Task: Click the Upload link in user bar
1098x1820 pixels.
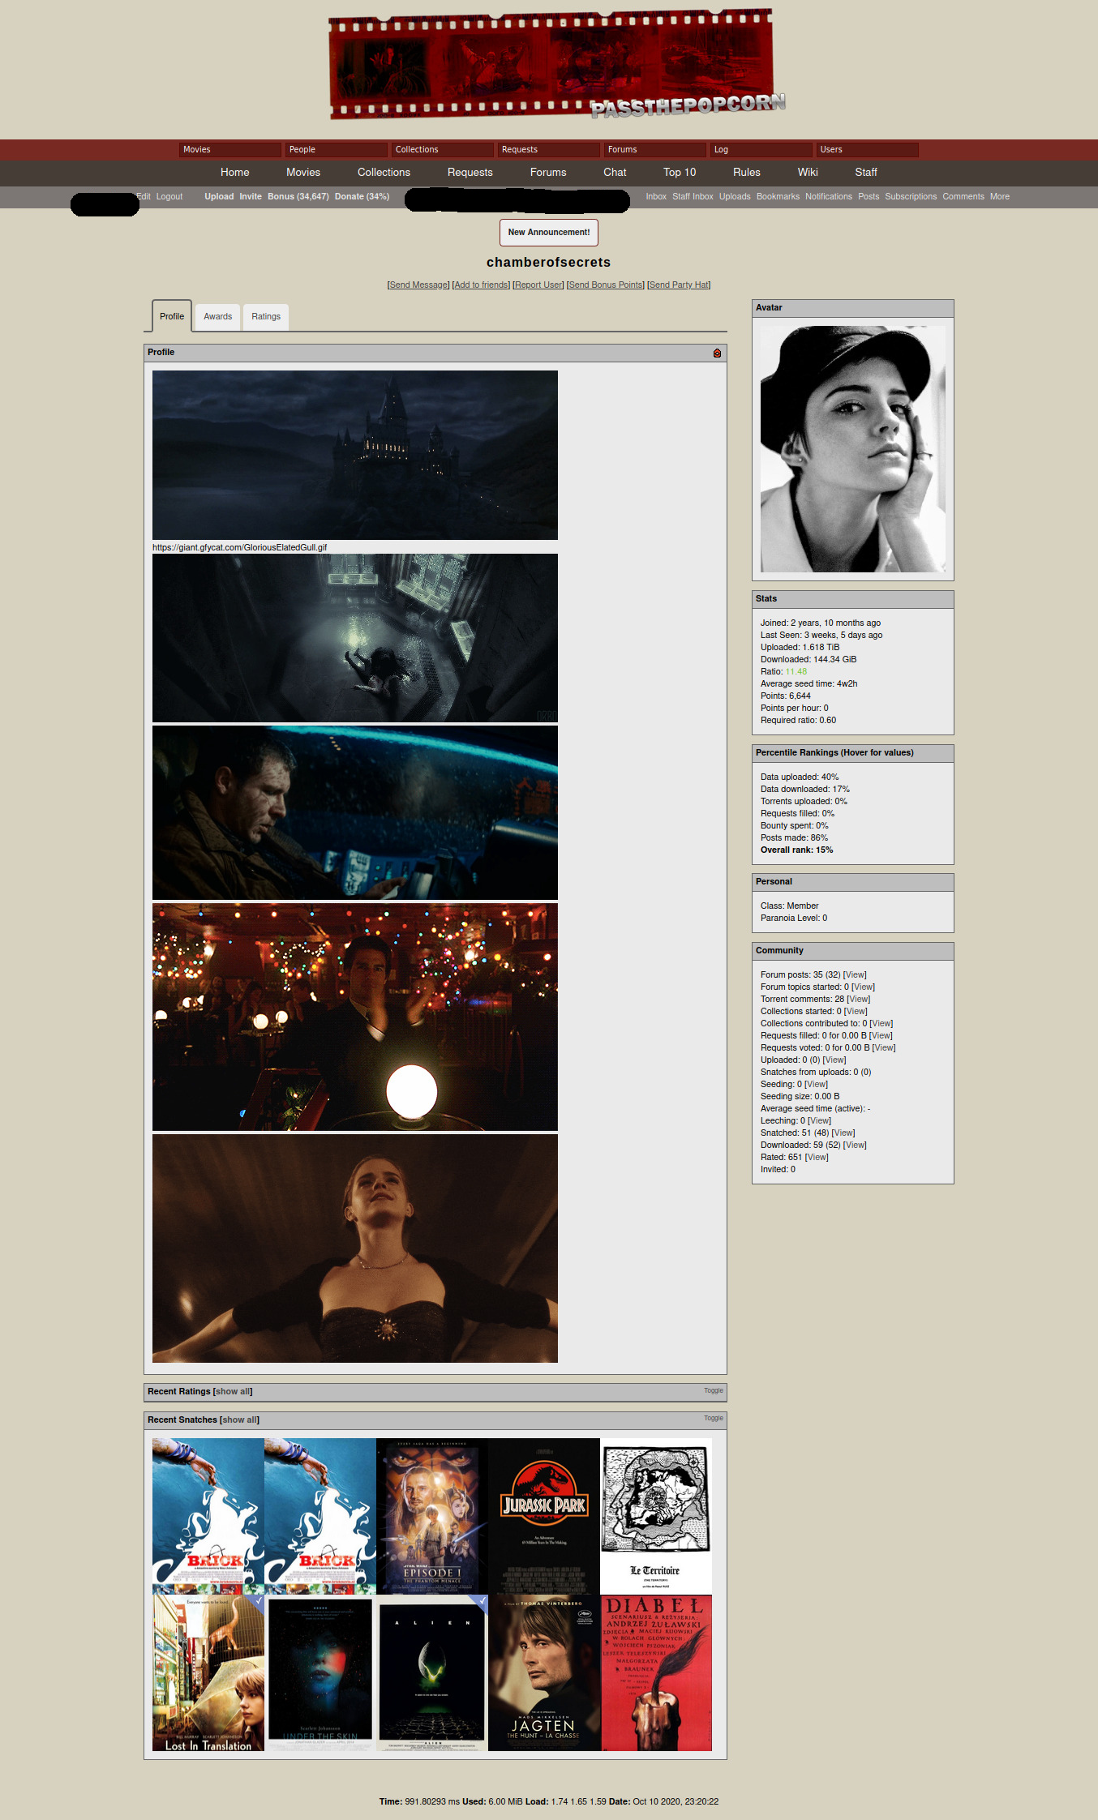Action: pyautogui.click(x=219, y=196)
